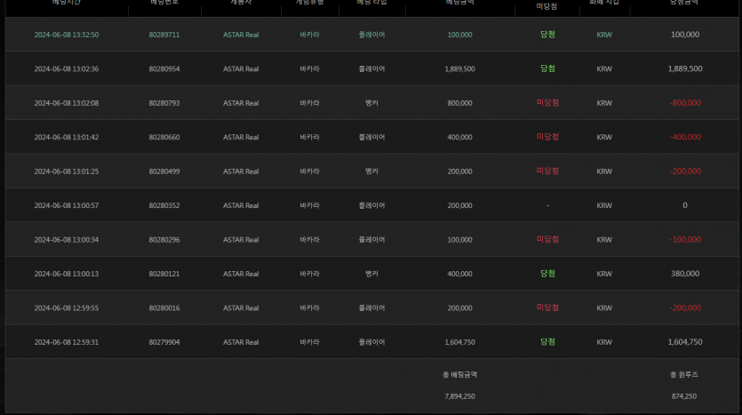Click the 총 배팅금액 total label
Image resolution: width=742 pixels, height=415 pixels.
pos(459,375)
